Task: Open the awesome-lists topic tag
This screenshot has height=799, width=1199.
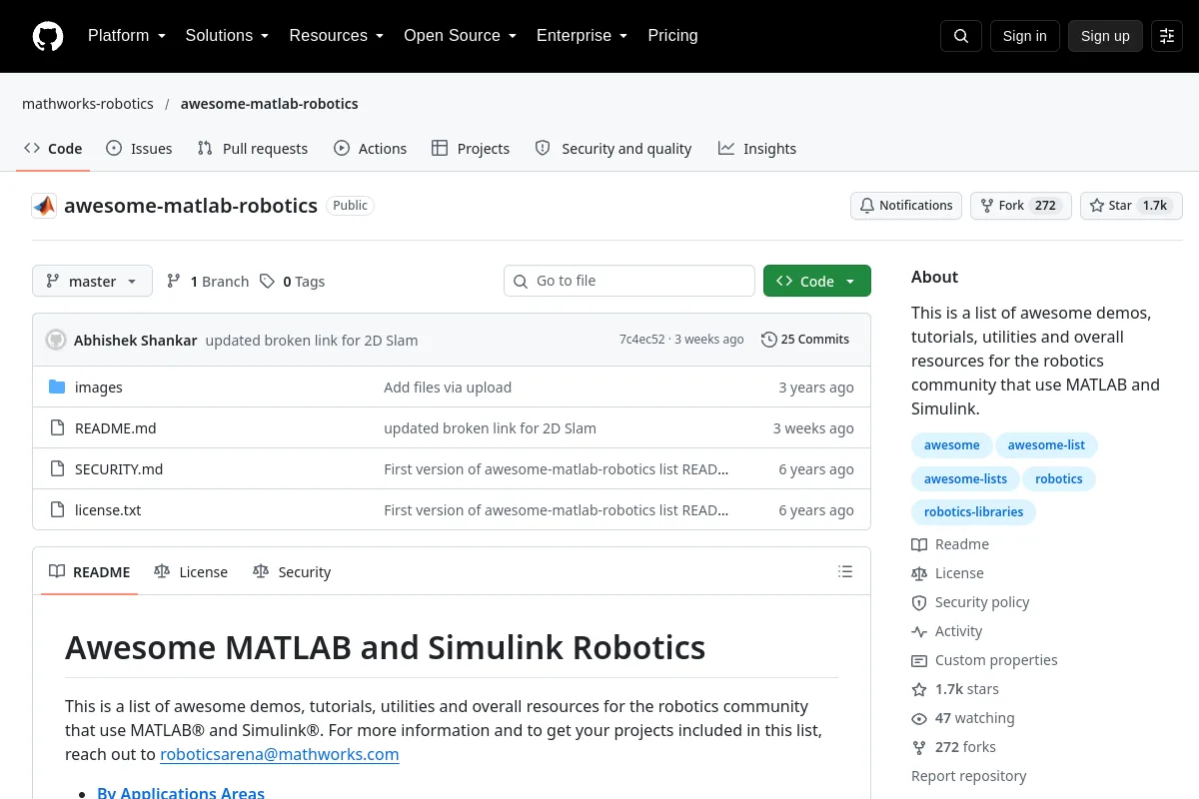Action: point(965,479)
